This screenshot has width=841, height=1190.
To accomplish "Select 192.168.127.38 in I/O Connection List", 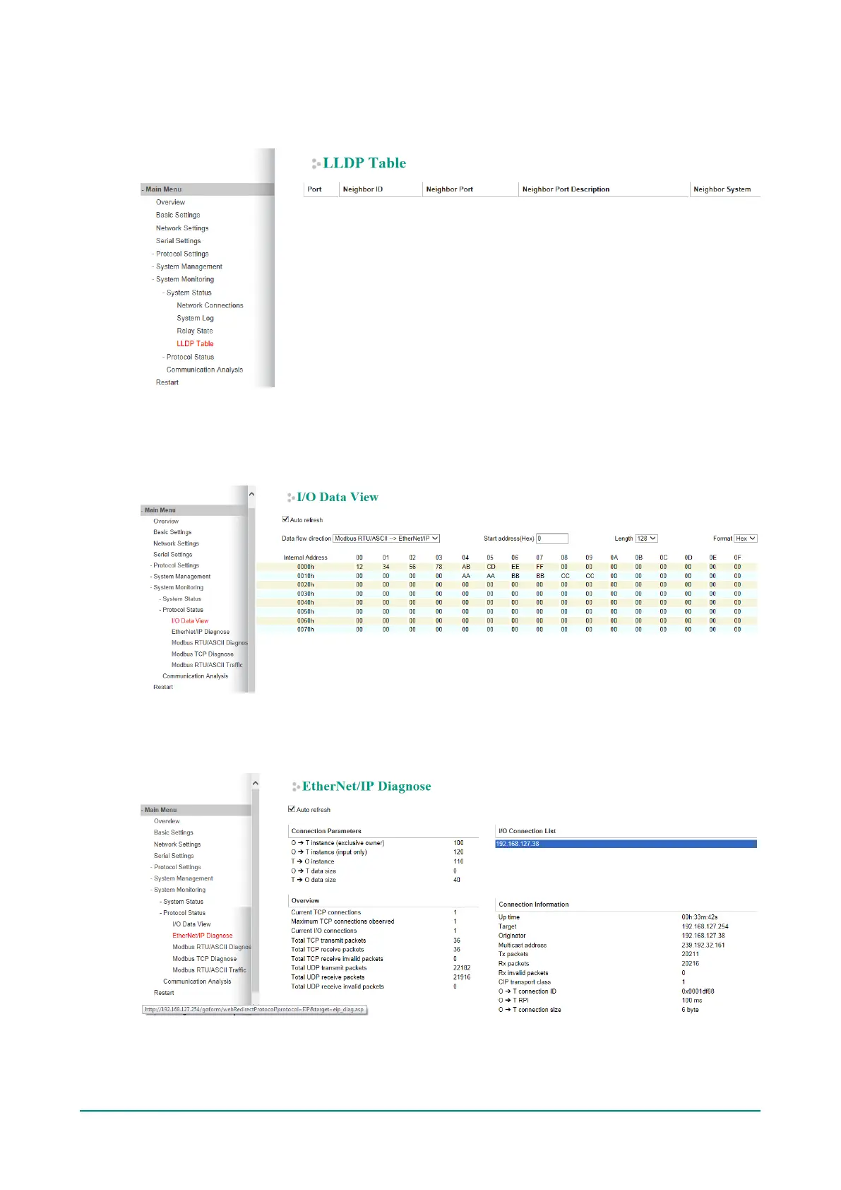I will [x=626, y=844].
